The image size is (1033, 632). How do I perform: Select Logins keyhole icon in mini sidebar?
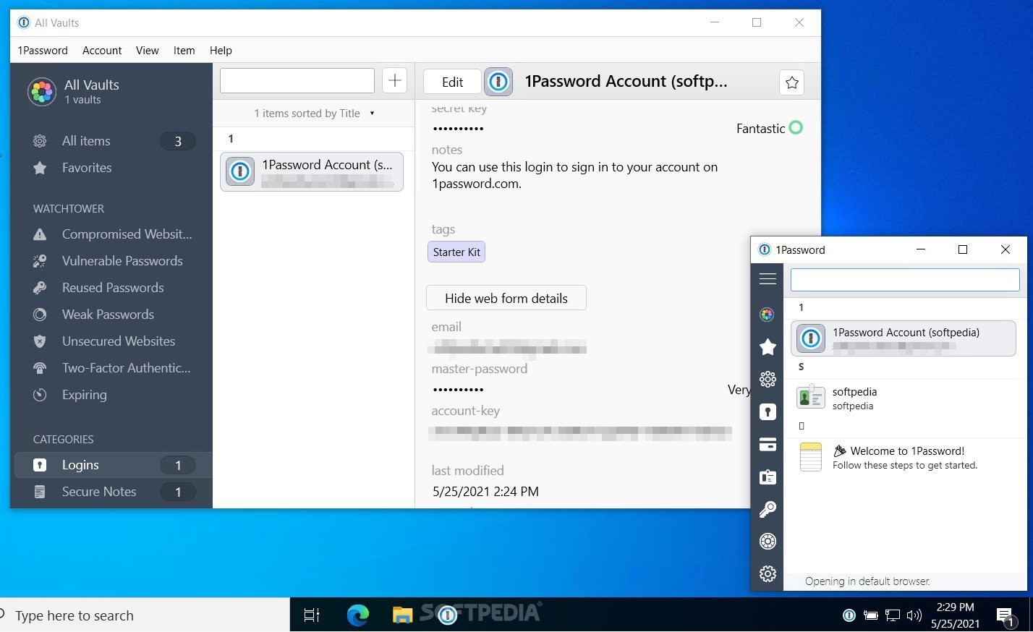click(x=768, y=412)
